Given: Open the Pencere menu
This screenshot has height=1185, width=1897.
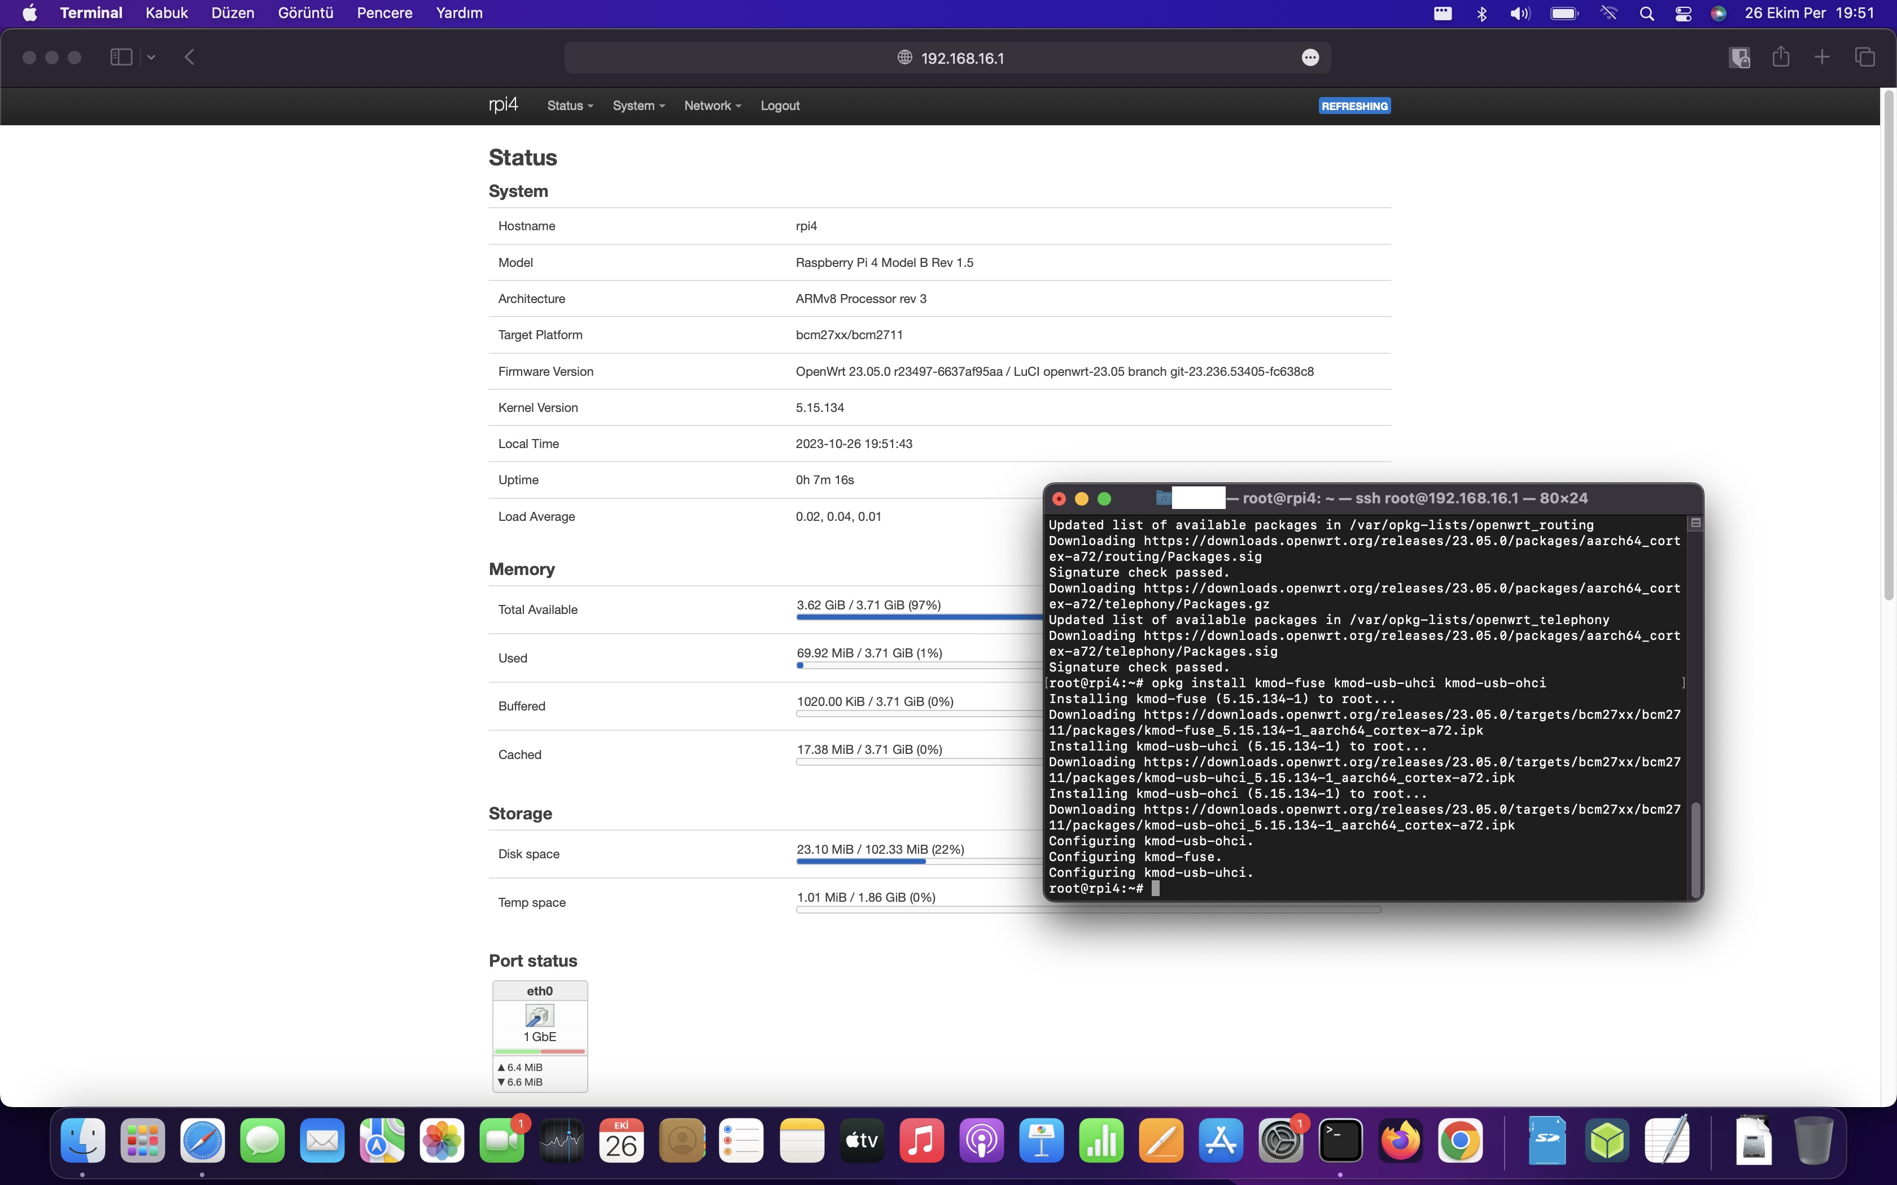Looking at the screenshot, I should click(x=384, y=14).
